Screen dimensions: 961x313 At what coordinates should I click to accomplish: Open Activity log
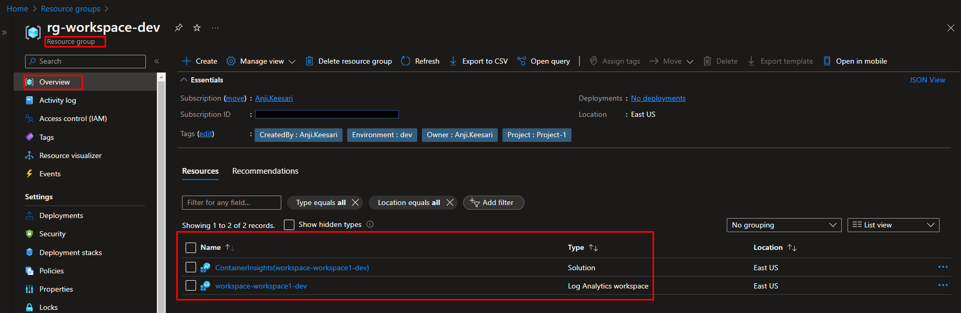[58, 100]
